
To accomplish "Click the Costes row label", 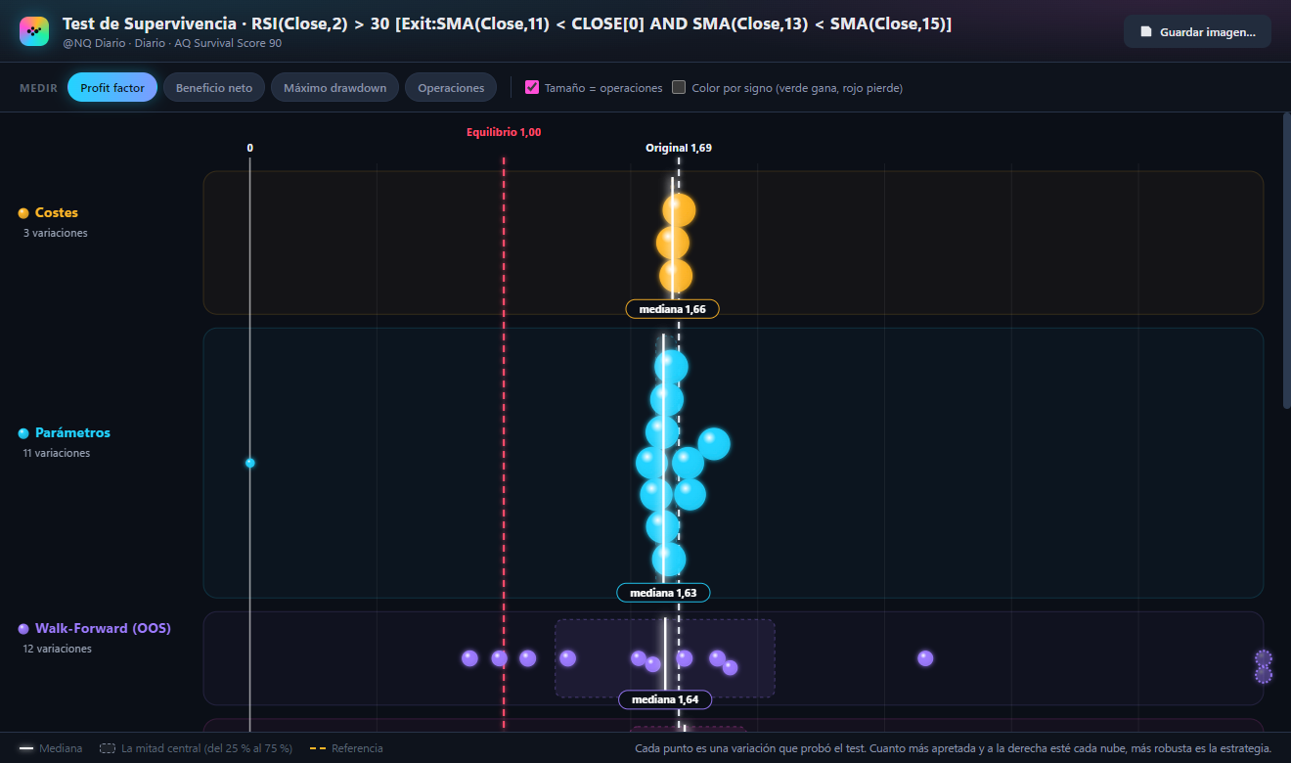I will pos(57,212).
